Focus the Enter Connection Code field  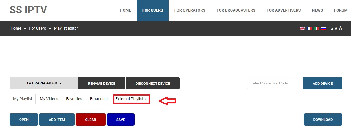(x=274, y=83)
